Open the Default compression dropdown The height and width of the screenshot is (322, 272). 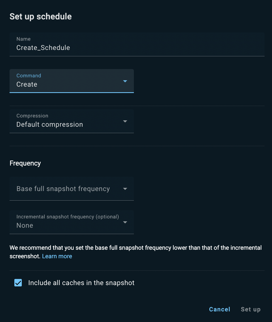coord(66,124)
